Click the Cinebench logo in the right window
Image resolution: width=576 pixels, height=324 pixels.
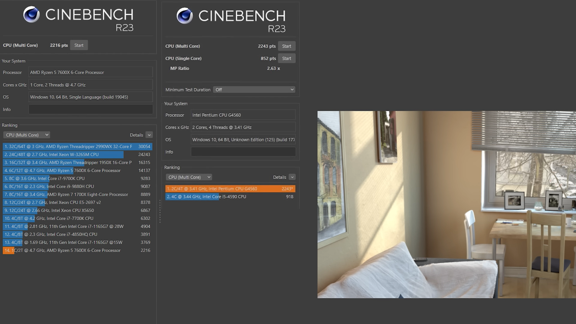pyautogui.click(x=231, y=21)
